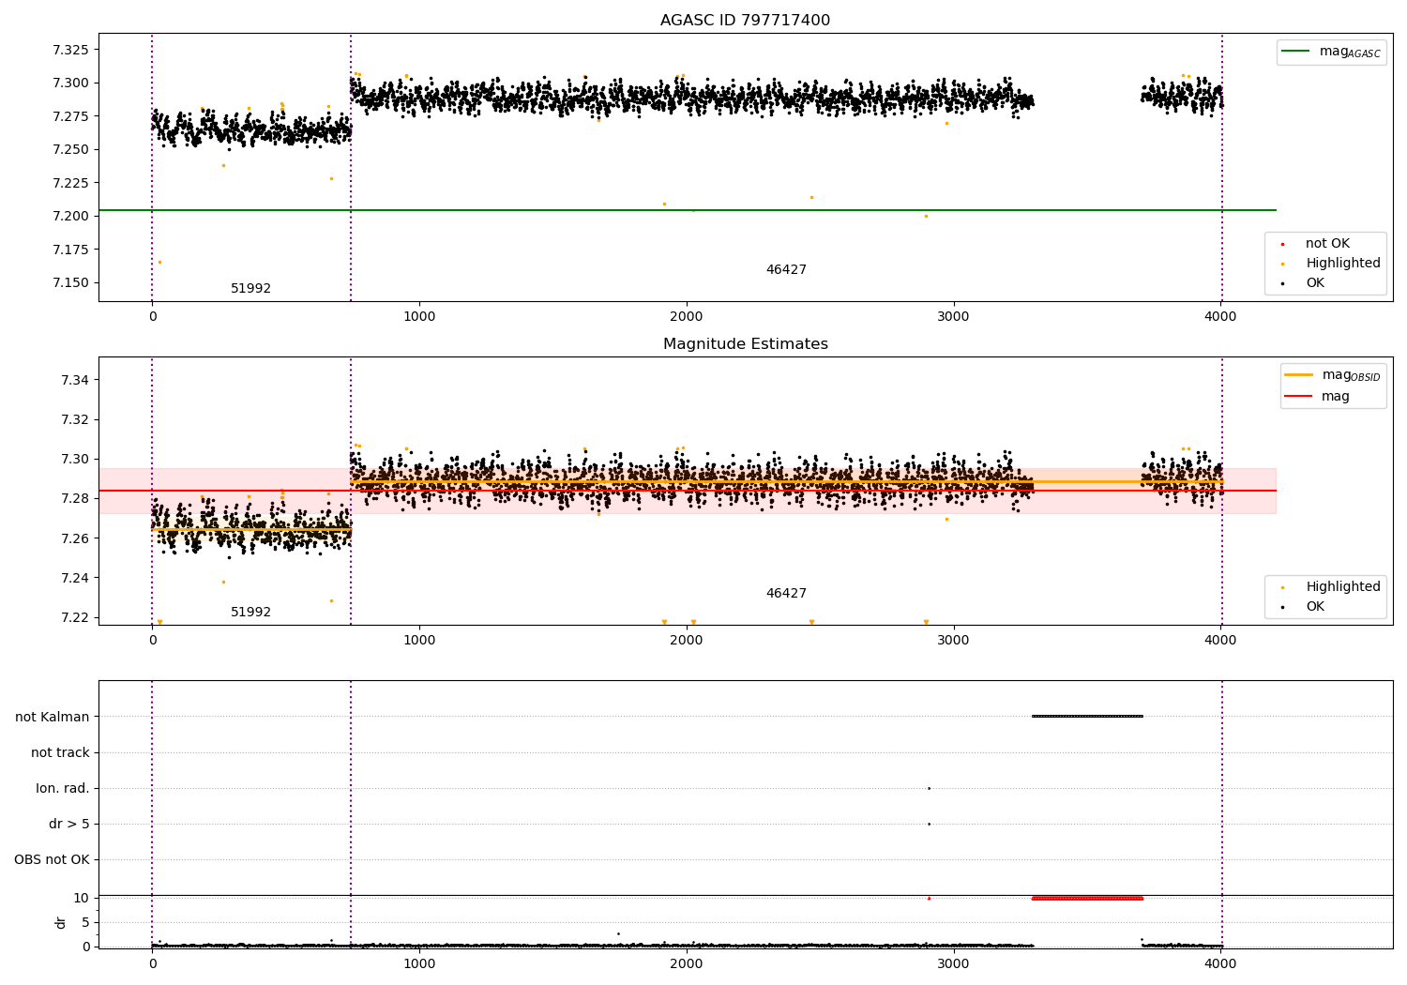Screen dimensions: 1407x985
Task: Select the green mag AGASC legend entry
Action: pyautogui.click(x=1332, y=52)
